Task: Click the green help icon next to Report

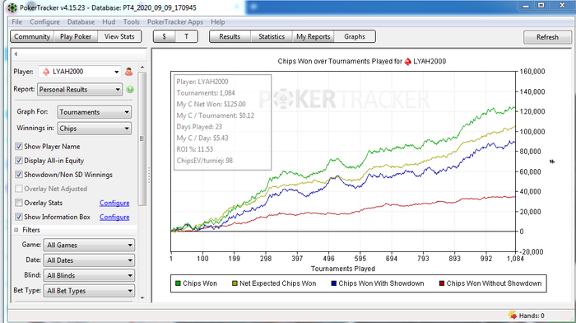Action: tap(130, 89)
